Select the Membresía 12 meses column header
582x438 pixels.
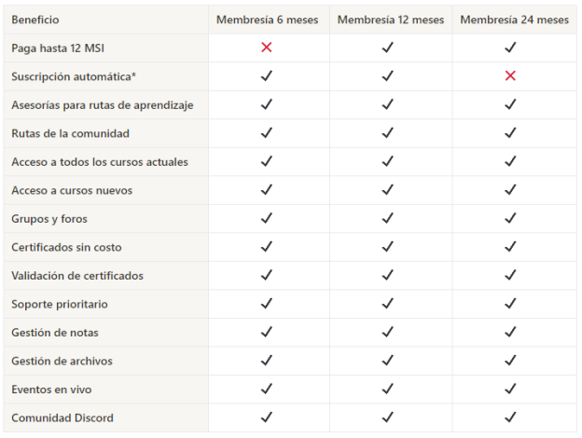tap(391, 20)
